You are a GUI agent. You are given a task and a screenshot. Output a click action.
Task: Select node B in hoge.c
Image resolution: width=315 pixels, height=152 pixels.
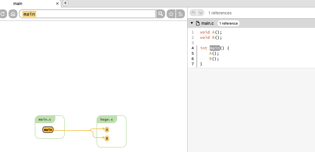(107, 138)
